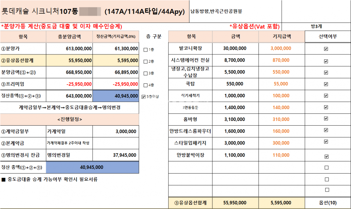Click the orange 310,000 홈바형 cell
Screen dimensions: 351x209
[x=282, y=120]
